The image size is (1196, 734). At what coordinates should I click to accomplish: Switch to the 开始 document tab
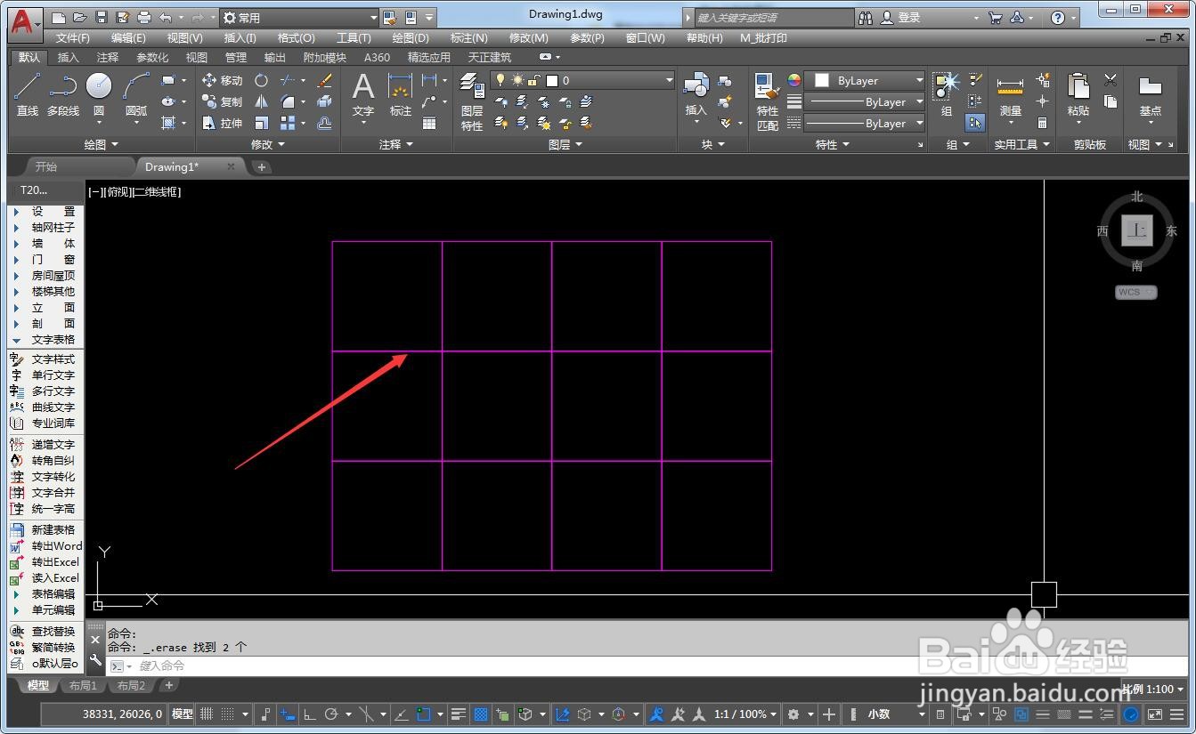[45, 166]
